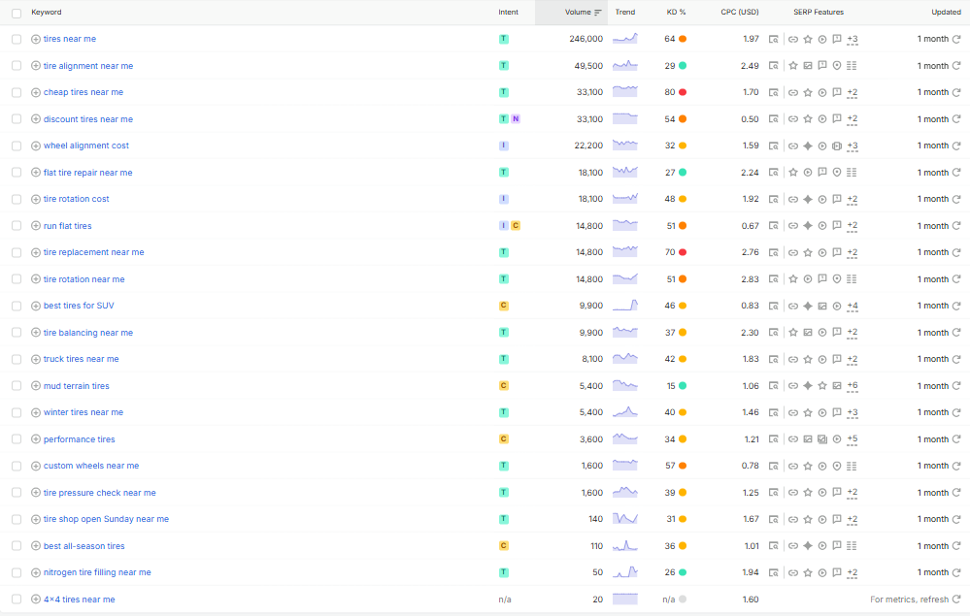Open SERP view icon for 'nitrogen tire filling near me'
The image size is (970, 616).
tap(773, 572)
